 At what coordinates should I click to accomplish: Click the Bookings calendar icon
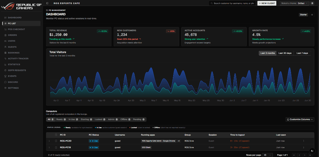click(6, 53)
